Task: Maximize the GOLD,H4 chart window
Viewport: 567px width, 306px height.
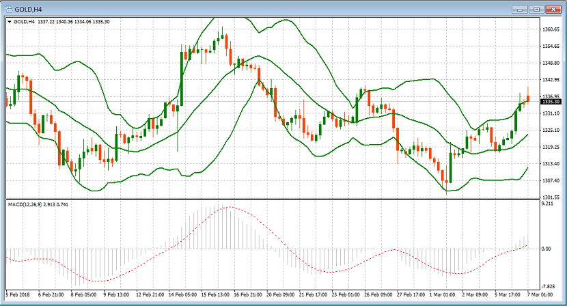Action: click(x=537, y=10)
